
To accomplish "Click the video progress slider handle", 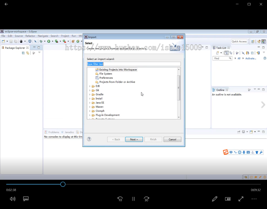I will 63,184.
